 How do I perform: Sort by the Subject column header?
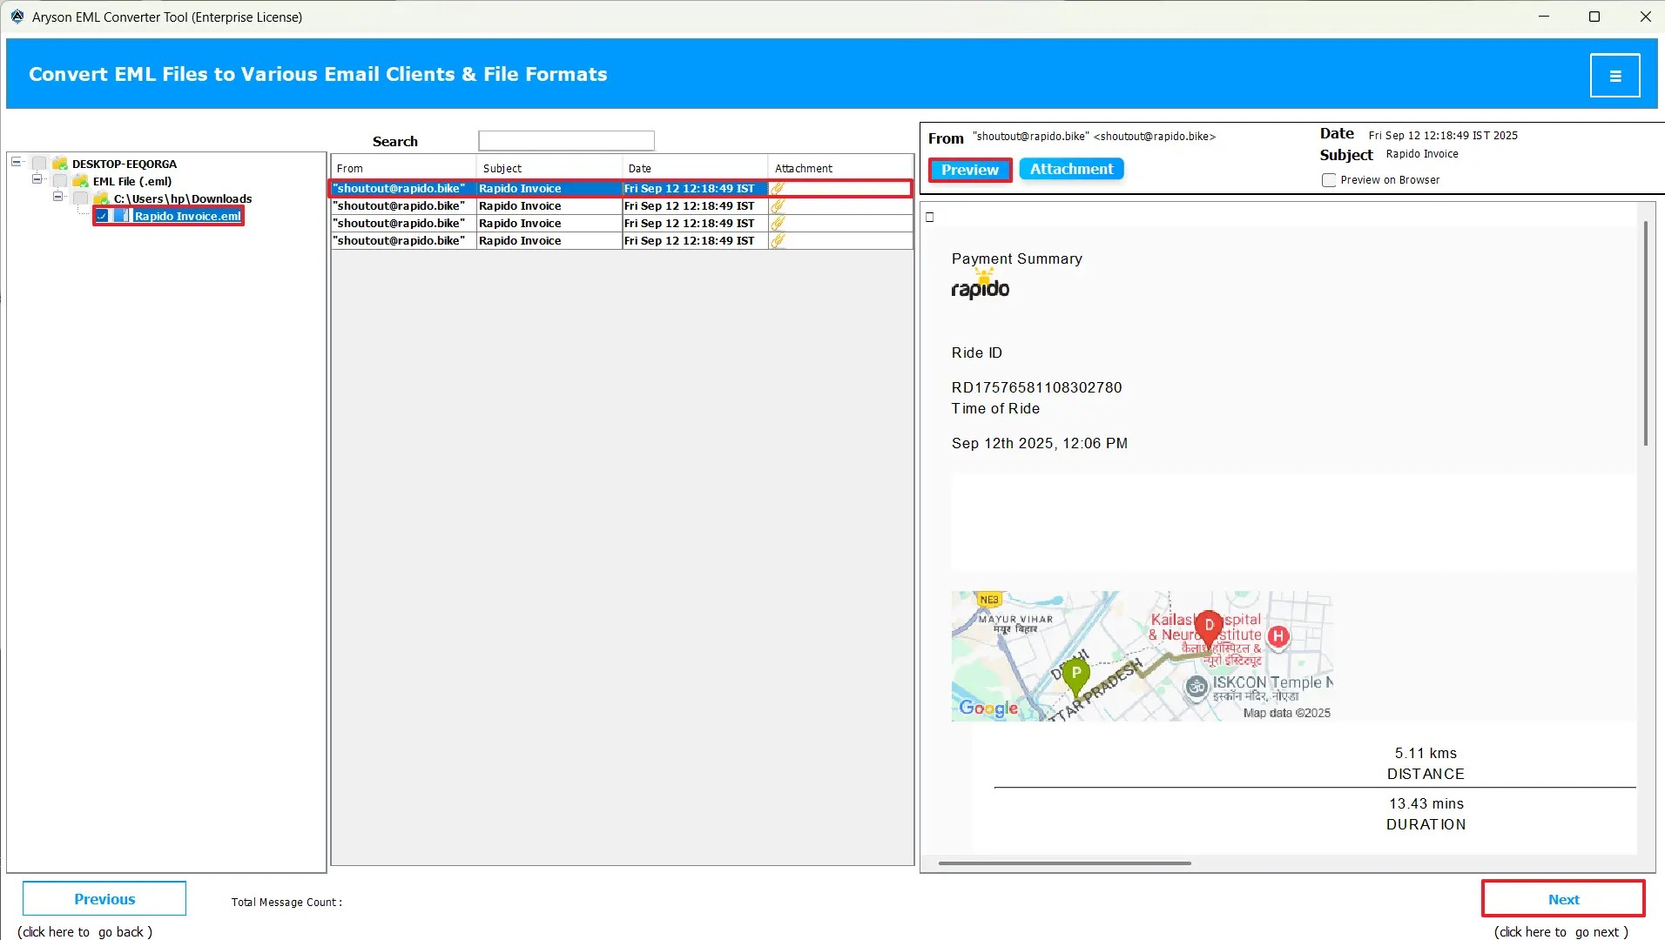549,168
